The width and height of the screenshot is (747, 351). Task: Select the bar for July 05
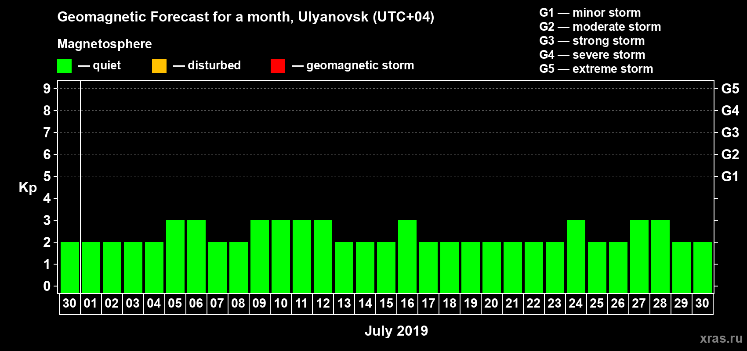(x=175, y=256)
